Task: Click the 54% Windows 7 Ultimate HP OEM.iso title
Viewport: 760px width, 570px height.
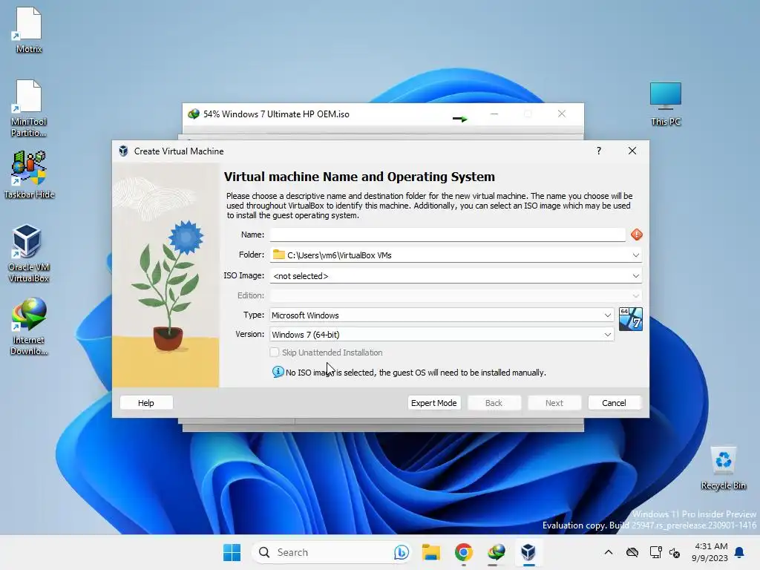Action: tap(276, 114)
